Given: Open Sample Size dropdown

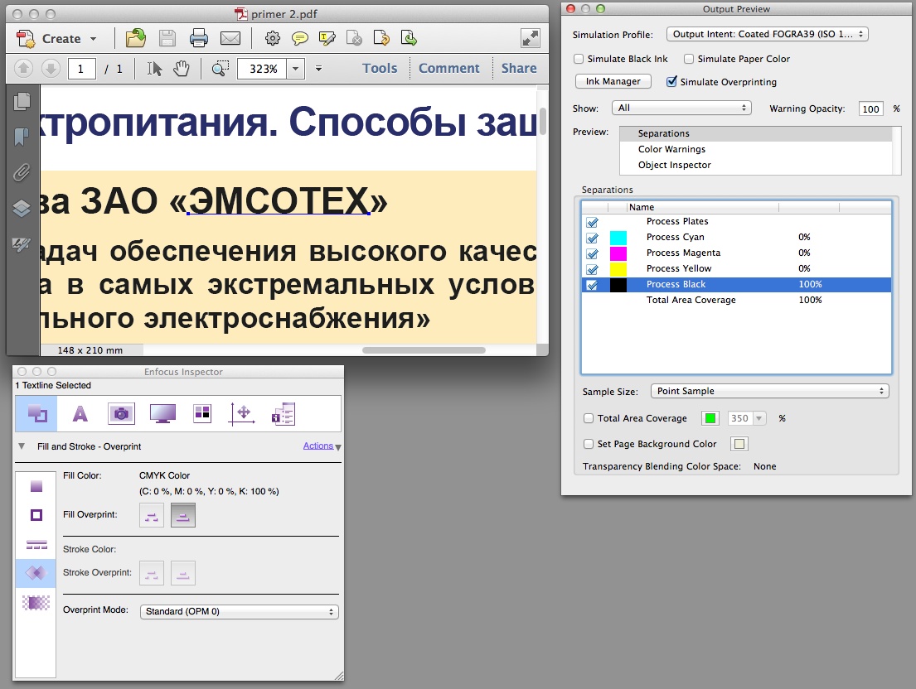Looking at the screenshot, I should [770, 391].
